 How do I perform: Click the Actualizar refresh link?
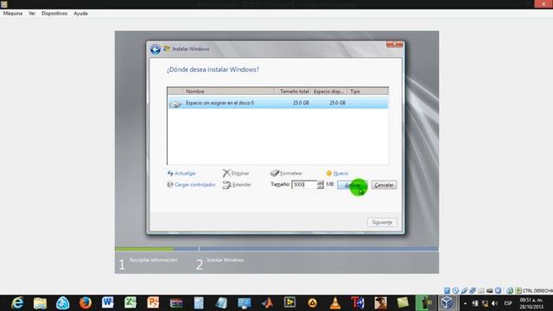pyautogui.click(x=181, y=173)
